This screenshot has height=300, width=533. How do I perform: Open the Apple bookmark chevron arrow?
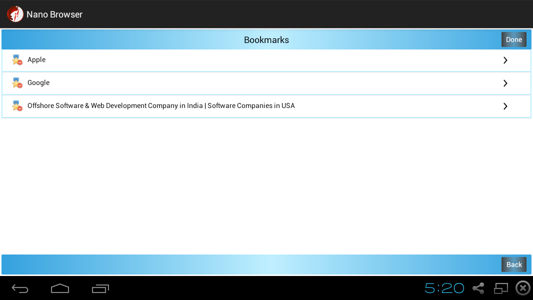coord(505,60)
